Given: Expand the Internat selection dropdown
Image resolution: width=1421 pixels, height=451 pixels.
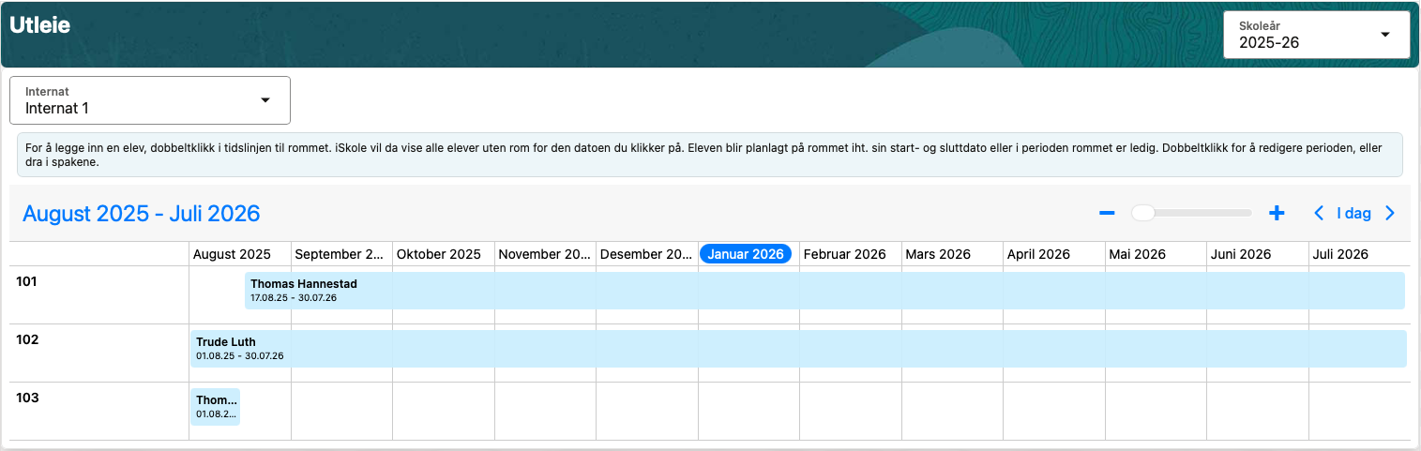Looking at the screenshot, I should tap(150, 100).
